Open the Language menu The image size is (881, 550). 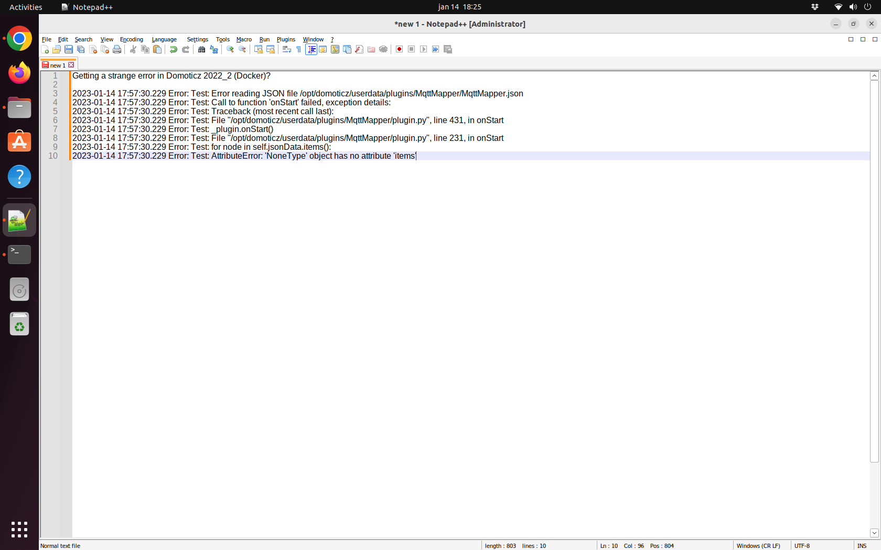(x=164, y=39)
